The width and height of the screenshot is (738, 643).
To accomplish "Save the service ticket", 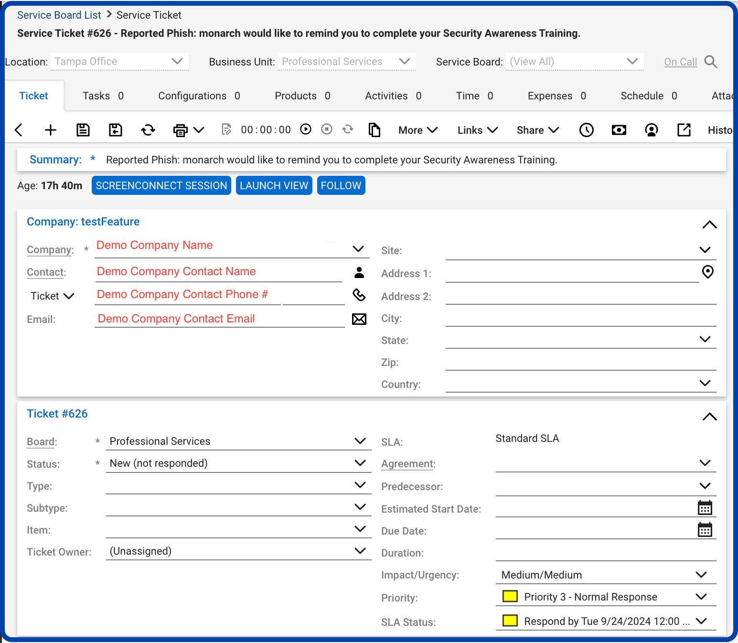I will 83,129.
